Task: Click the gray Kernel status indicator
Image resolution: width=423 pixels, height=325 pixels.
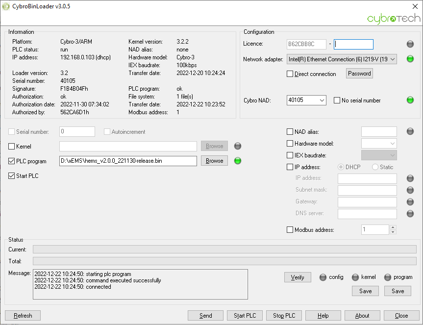Action: (238, 146)
